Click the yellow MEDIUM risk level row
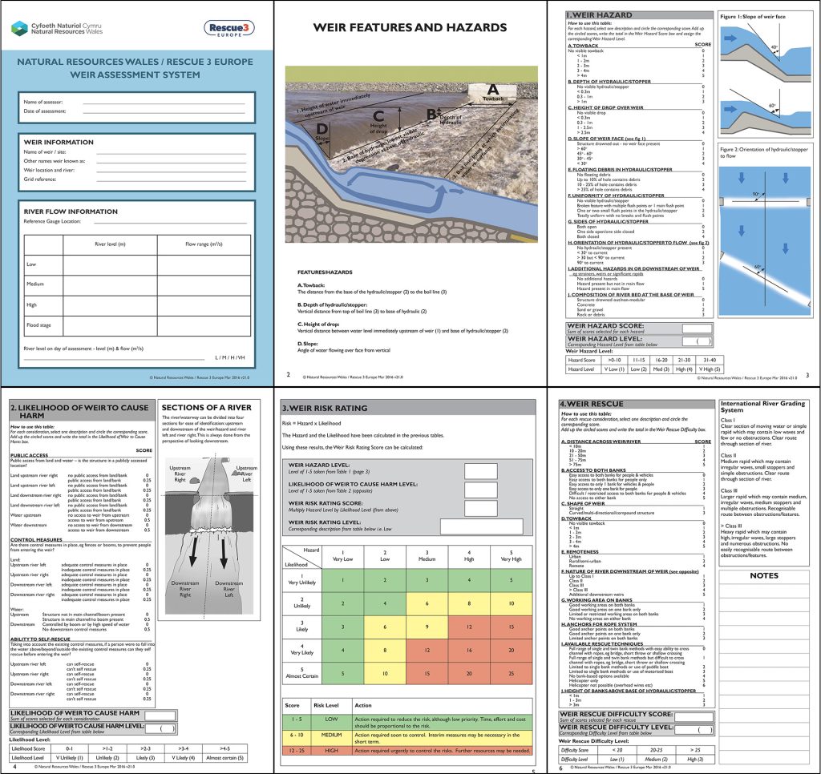This screenshot has height=774, width=821. pyautogui.click(x=407, y=739)
